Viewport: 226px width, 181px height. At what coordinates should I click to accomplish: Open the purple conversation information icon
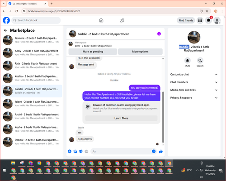tap(159, 34)
